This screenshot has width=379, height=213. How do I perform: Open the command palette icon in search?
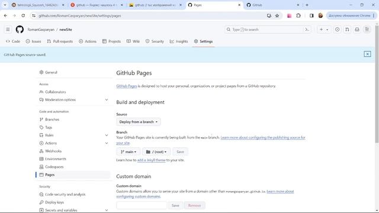[x=307, y=30]
